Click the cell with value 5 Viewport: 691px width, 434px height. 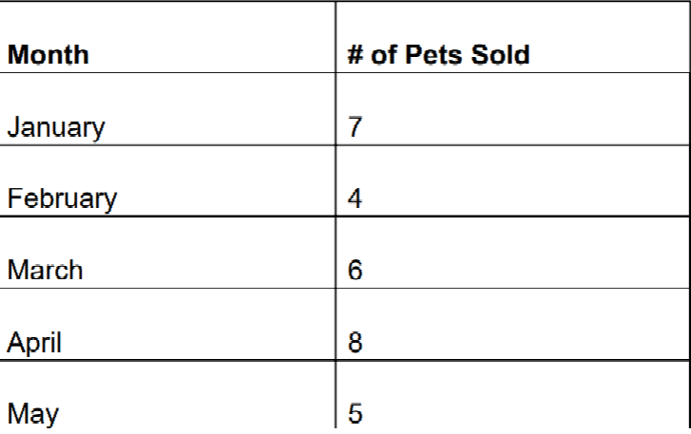[512, 395]
